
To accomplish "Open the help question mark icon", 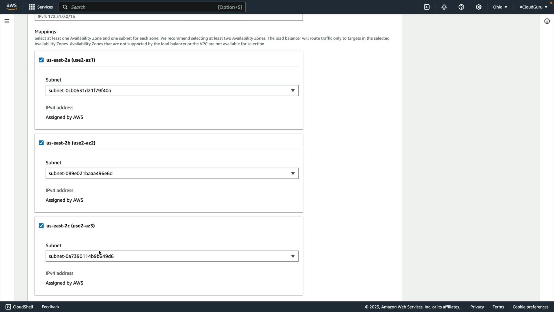I will pos(461,7).
